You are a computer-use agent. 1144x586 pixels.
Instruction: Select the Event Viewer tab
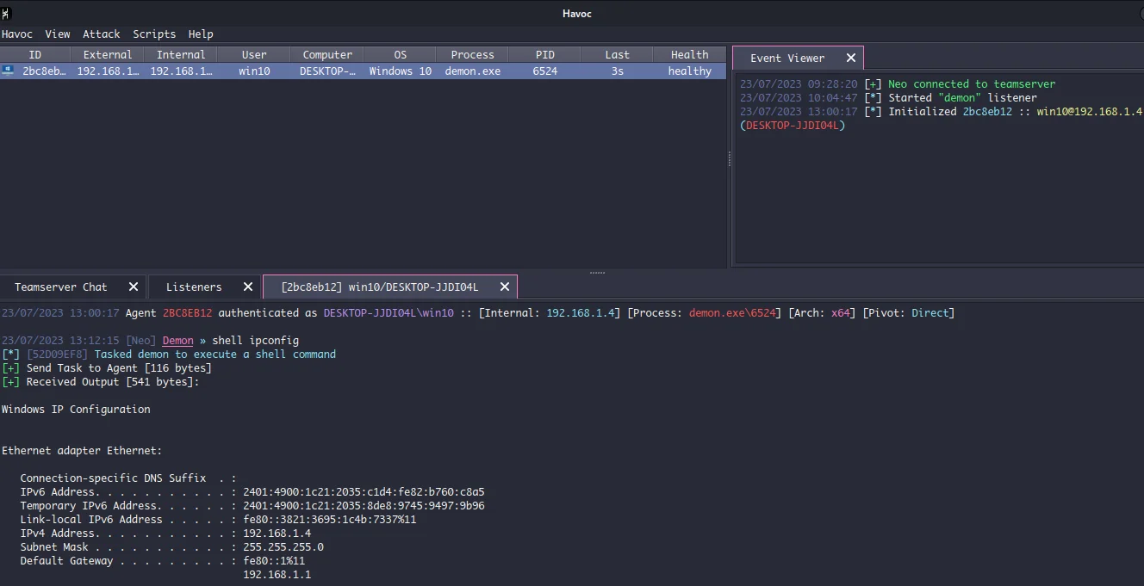pyautogui.click(x=786, y=58)
